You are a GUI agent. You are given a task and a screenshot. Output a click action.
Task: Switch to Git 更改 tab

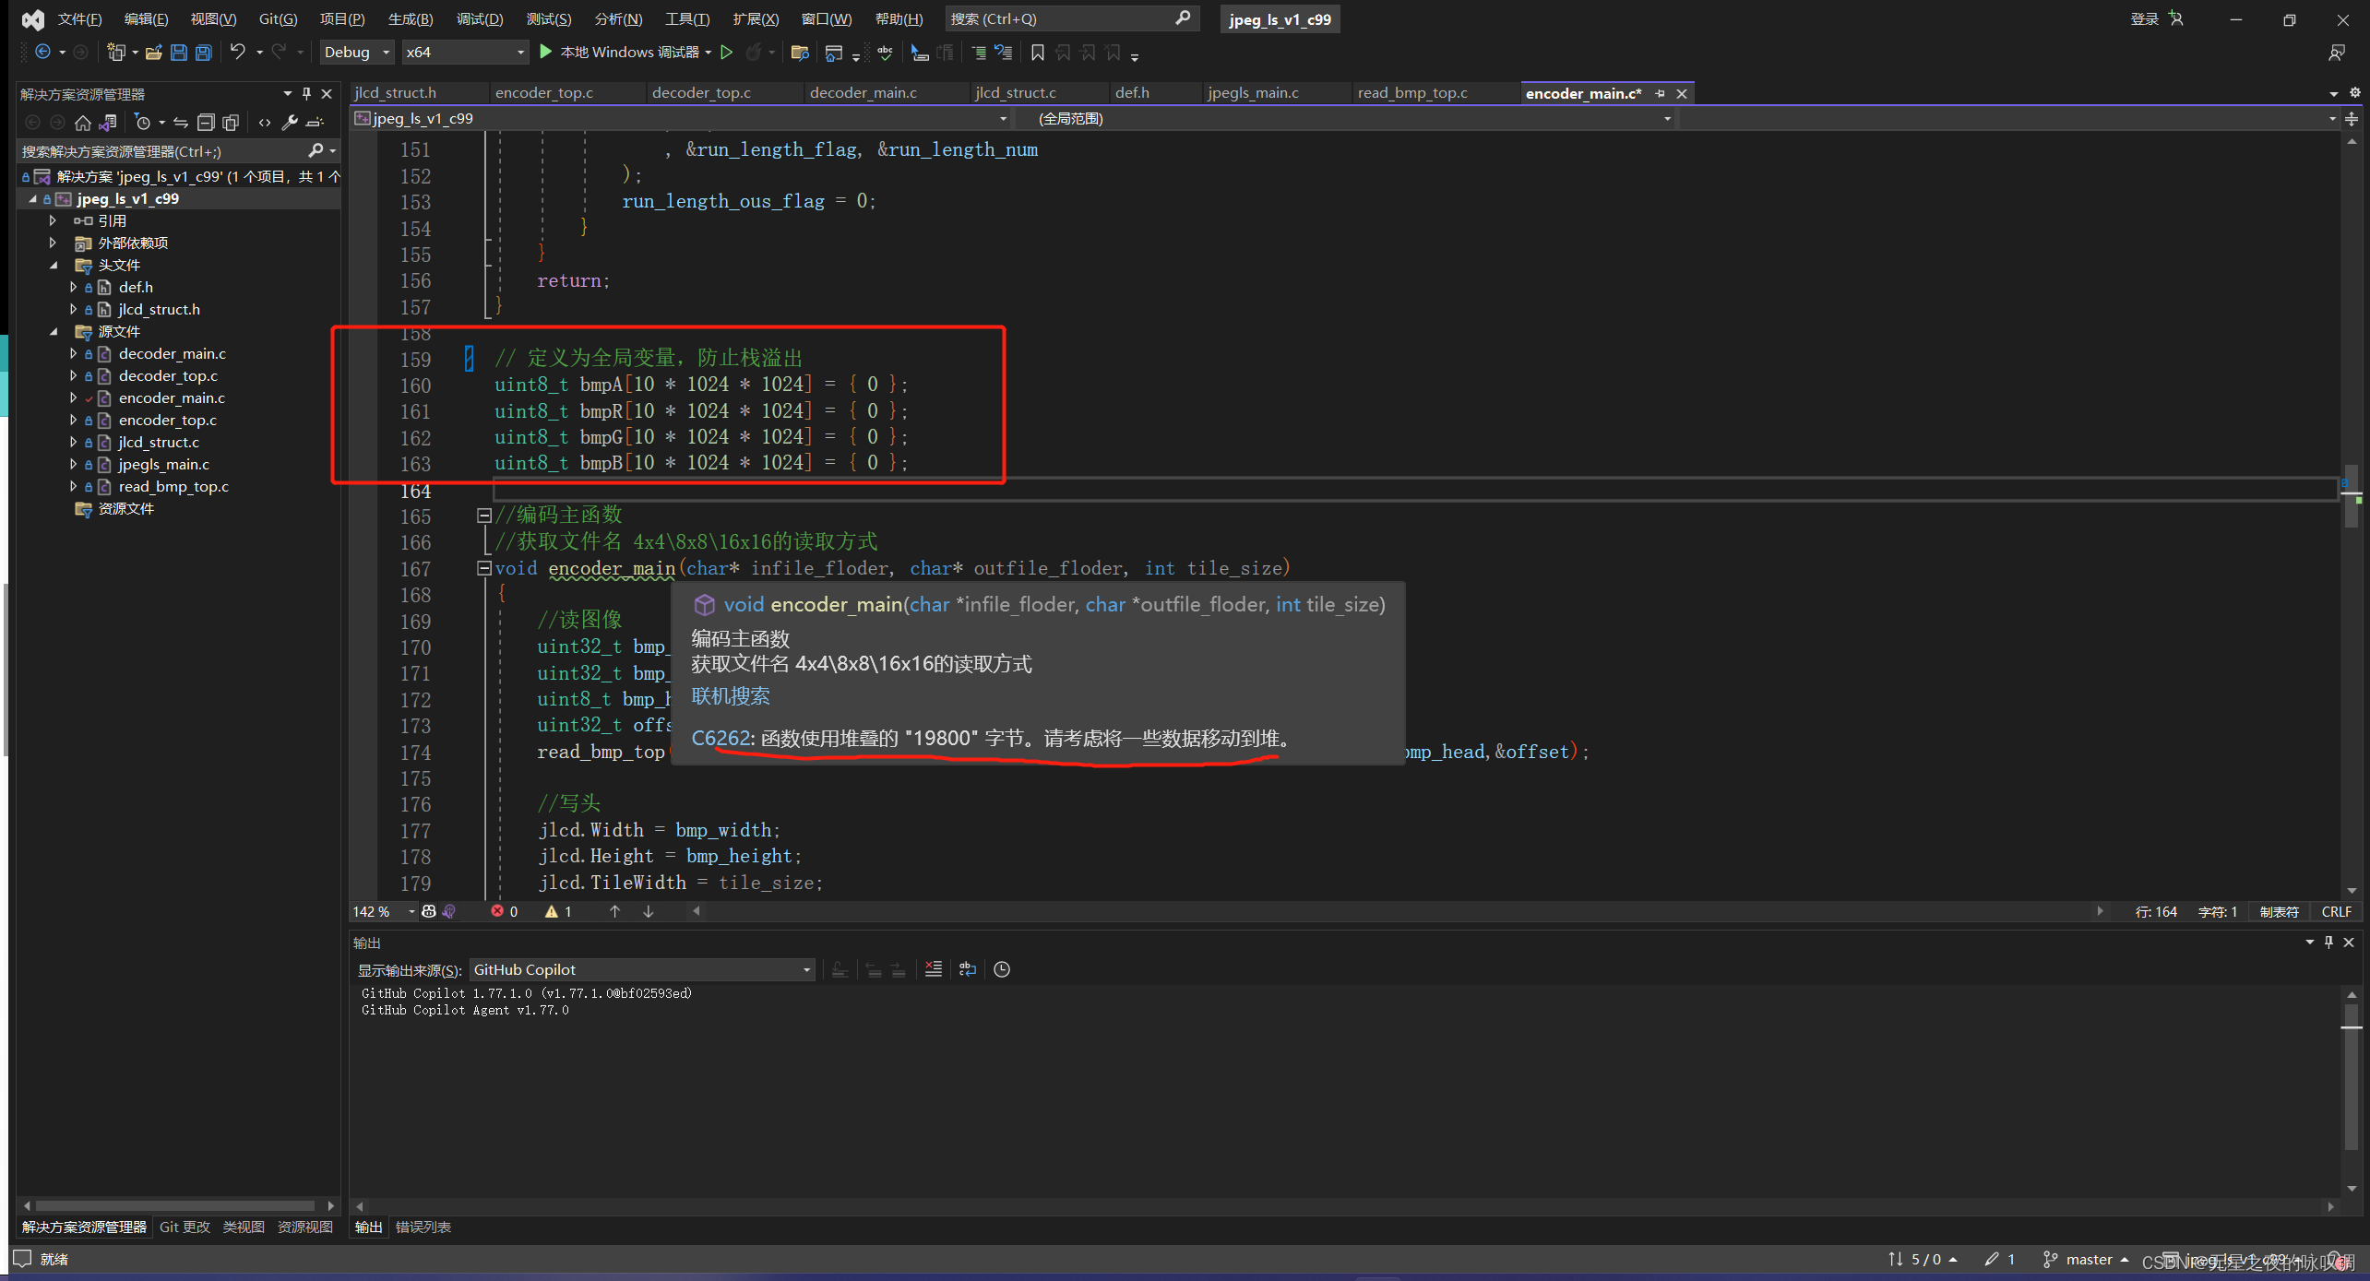tap(185, 1227)
